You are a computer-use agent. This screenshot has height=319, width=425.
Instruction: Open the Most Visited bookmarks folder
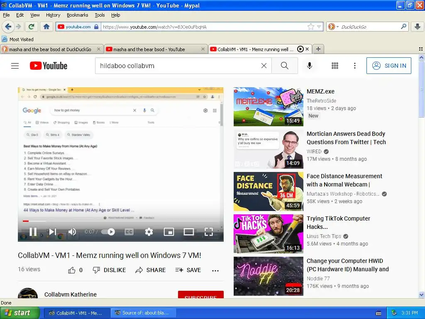point(18,39)
